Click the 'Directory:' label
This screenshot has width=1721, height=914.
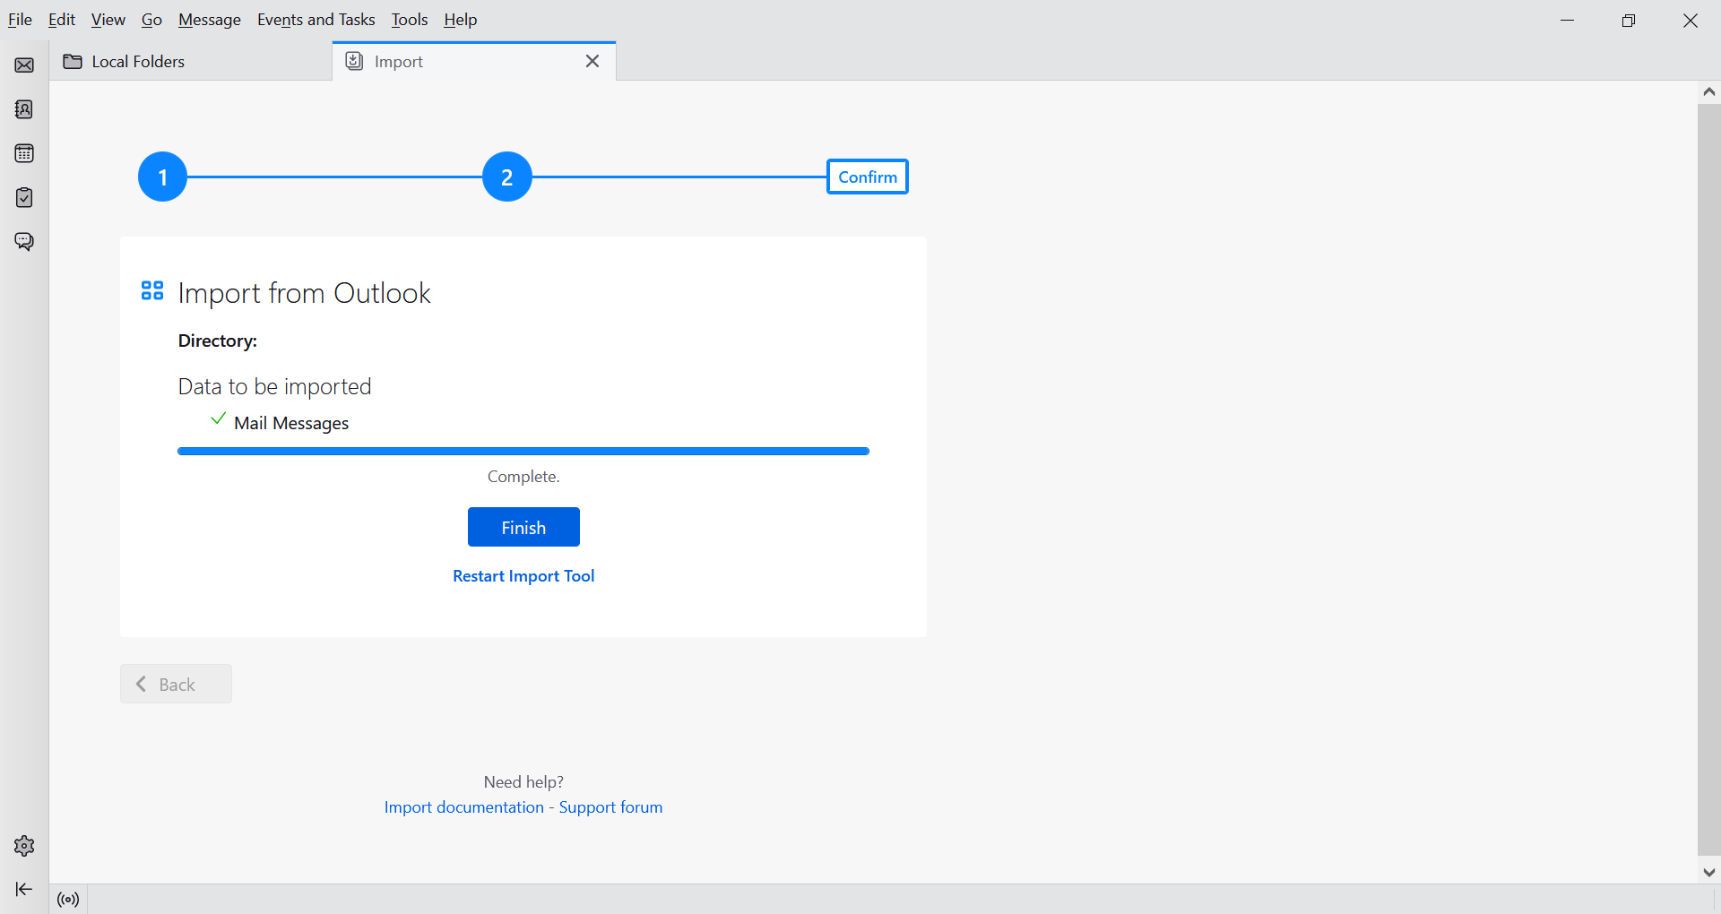218,341
